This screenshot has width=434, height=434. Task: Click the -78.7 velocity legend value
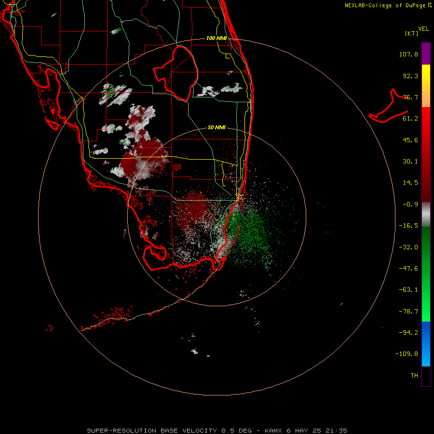click(408, 312)
